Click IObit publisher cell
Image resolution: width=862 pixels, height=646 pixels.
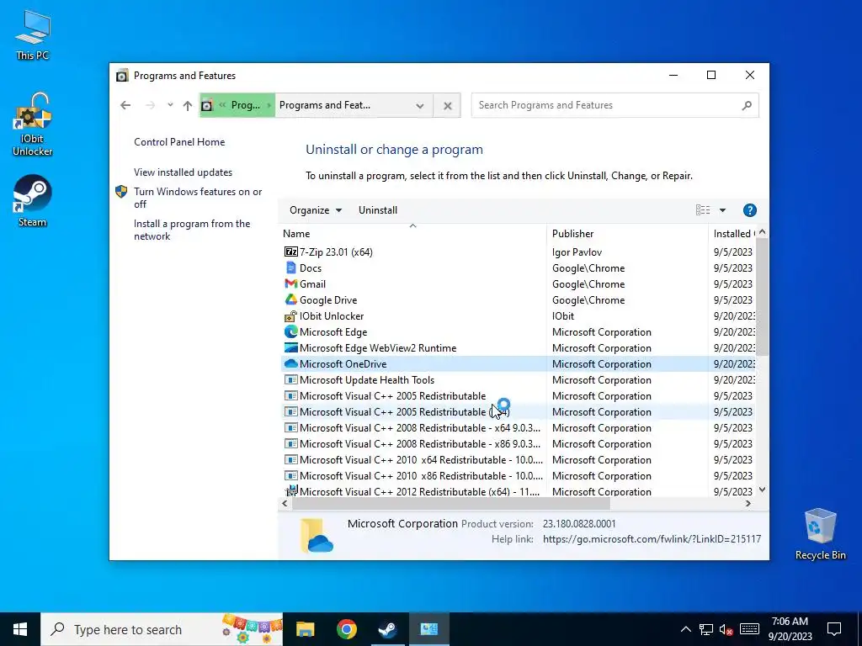tap(563, 316)
